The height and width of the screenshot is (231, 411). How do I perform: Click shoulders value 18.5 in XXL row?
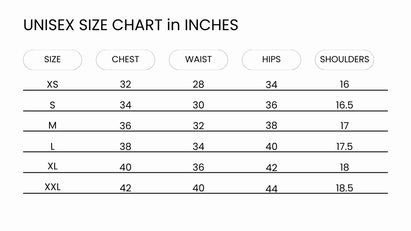coord(344,188)
